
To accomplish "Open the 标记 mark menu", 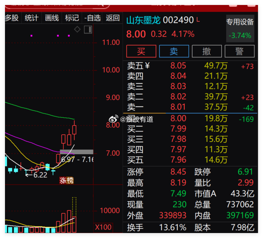I will click(72, 18).
